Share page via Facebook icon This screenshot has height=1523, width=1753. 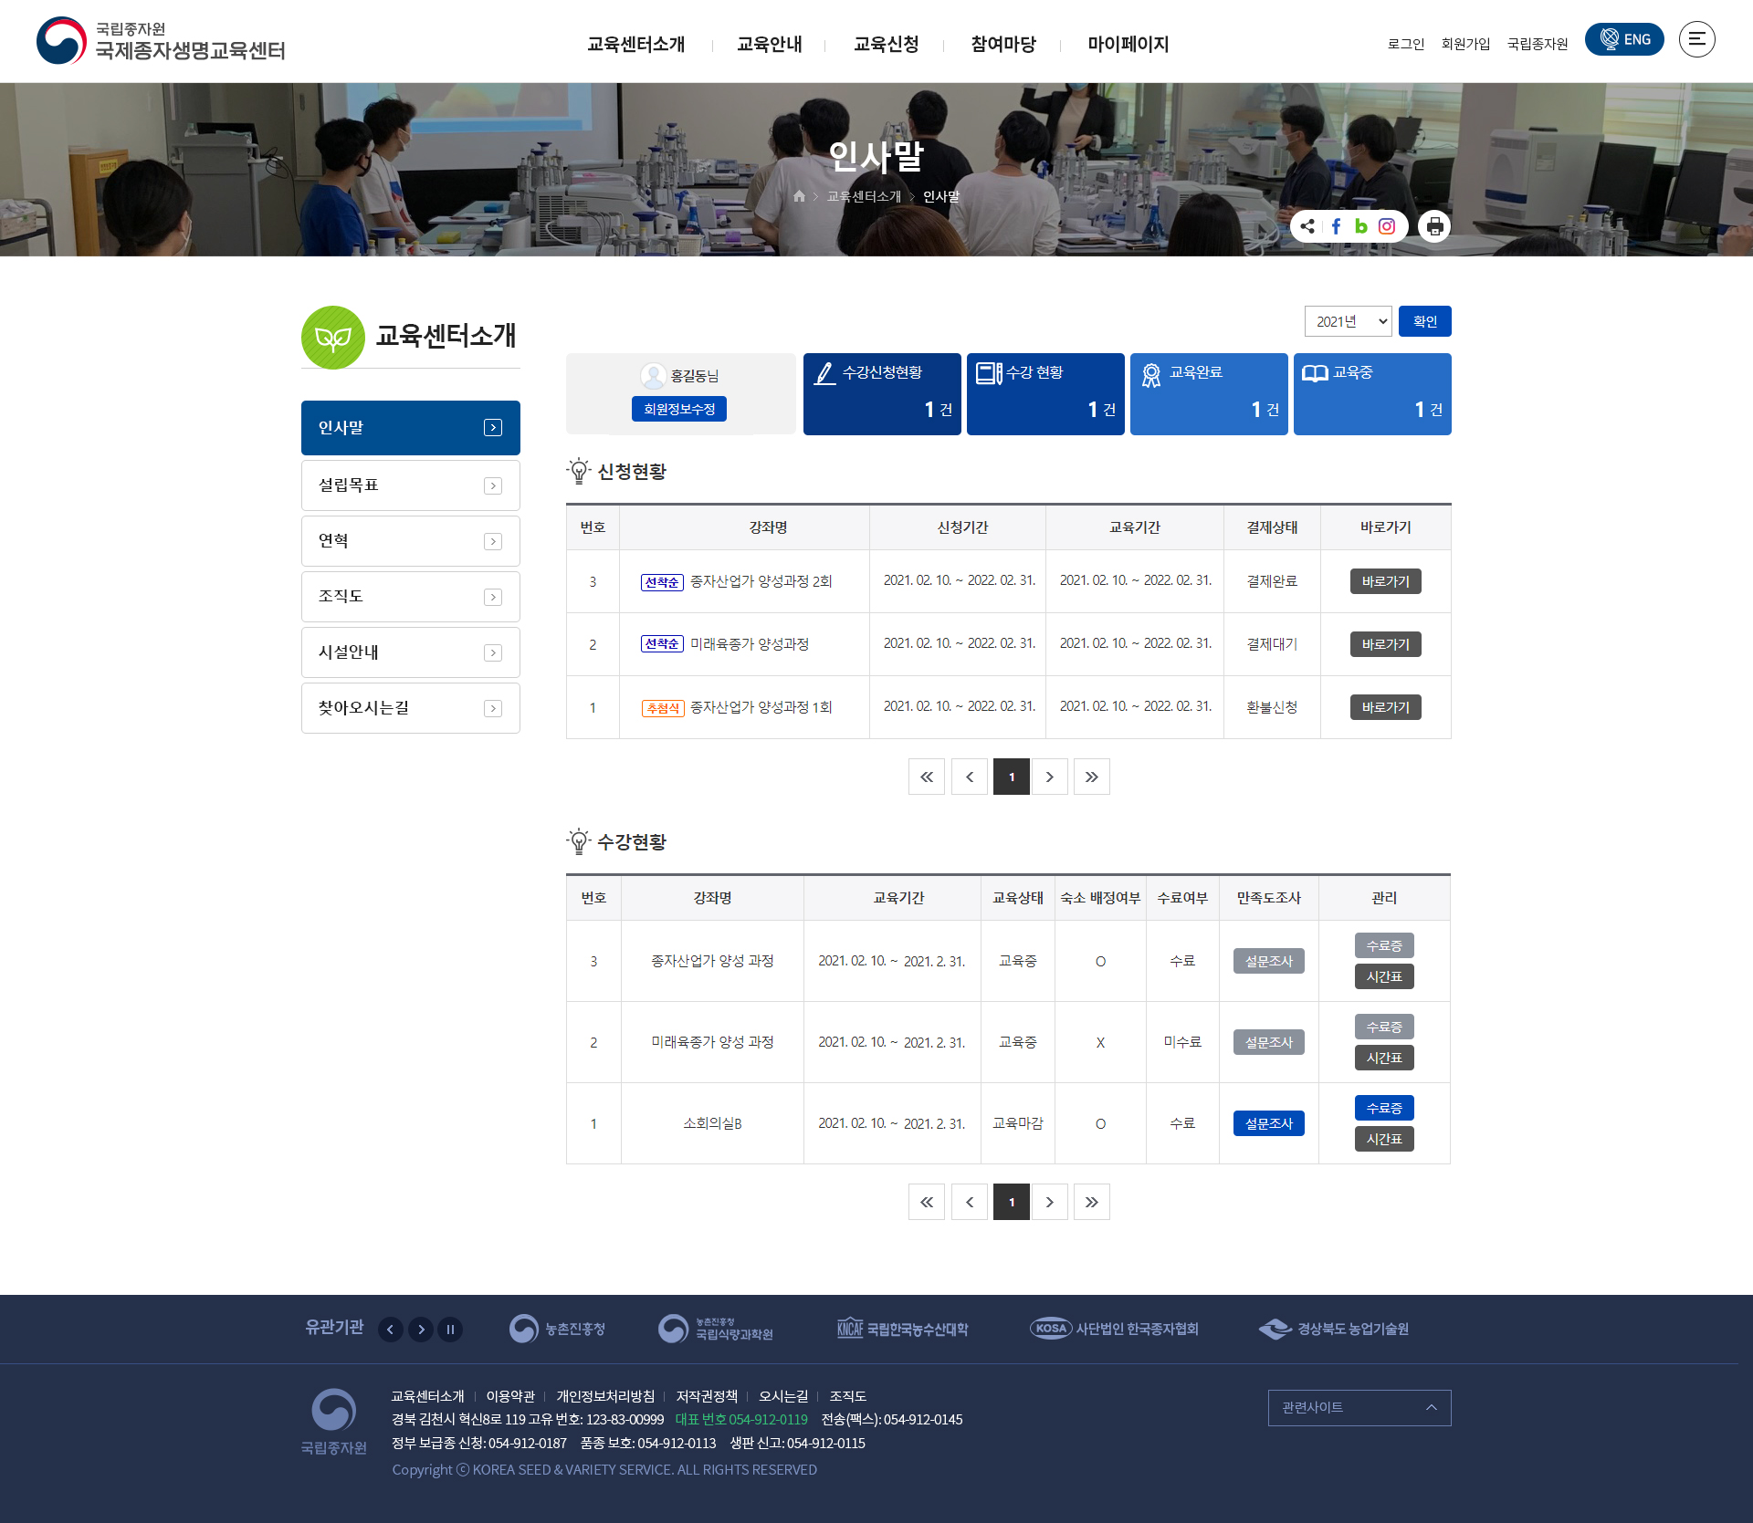point(1336,226)
